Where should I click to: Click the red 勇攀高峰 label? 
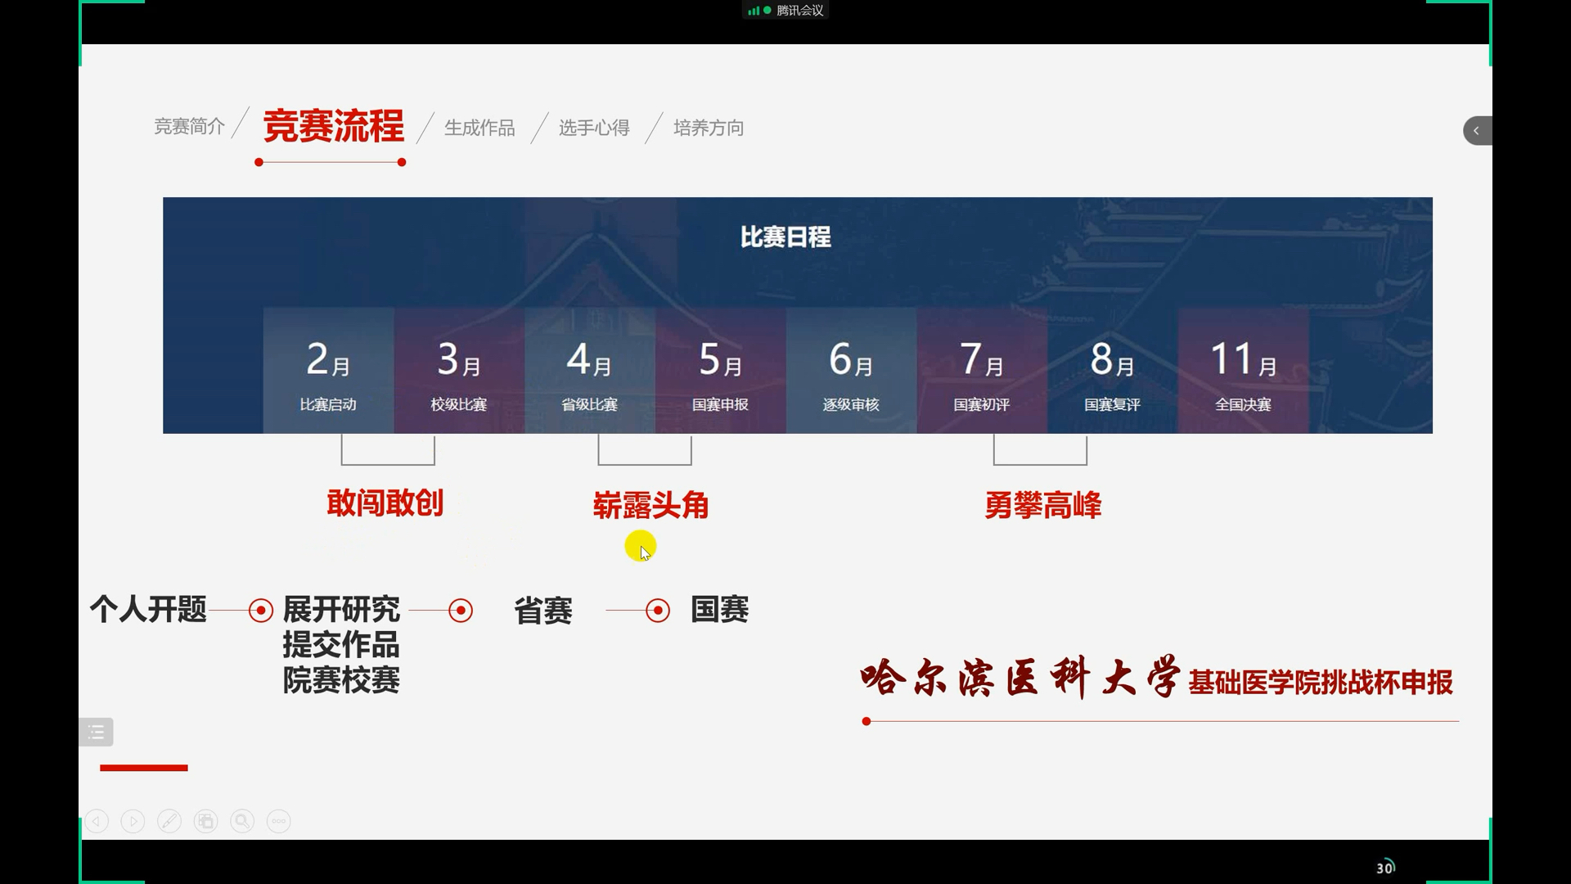pos(1043,505)
